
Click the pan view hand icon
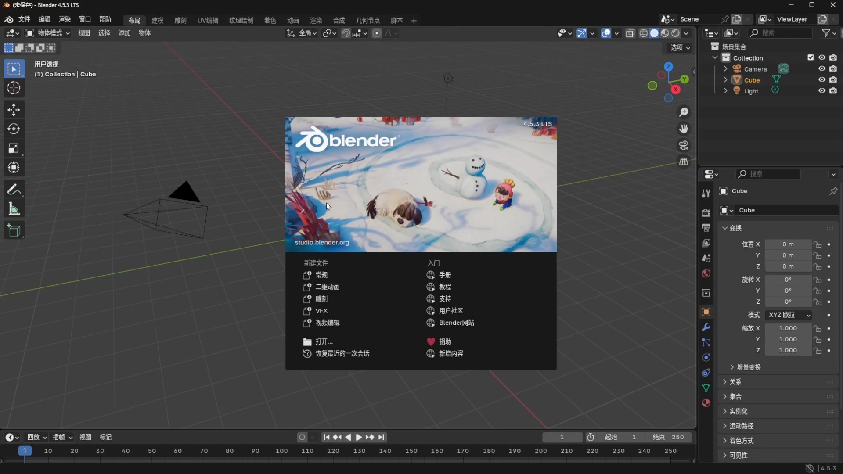tap(684, 129)
